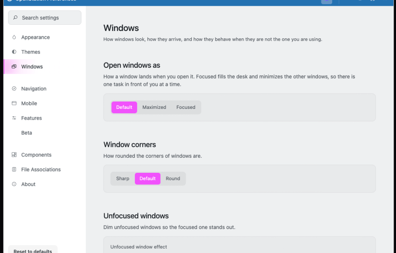The width and height of the screenshot is (396, 253).
Task: Go to the Beta settings section
Action: pyautogui.click(x=27, y=133)
